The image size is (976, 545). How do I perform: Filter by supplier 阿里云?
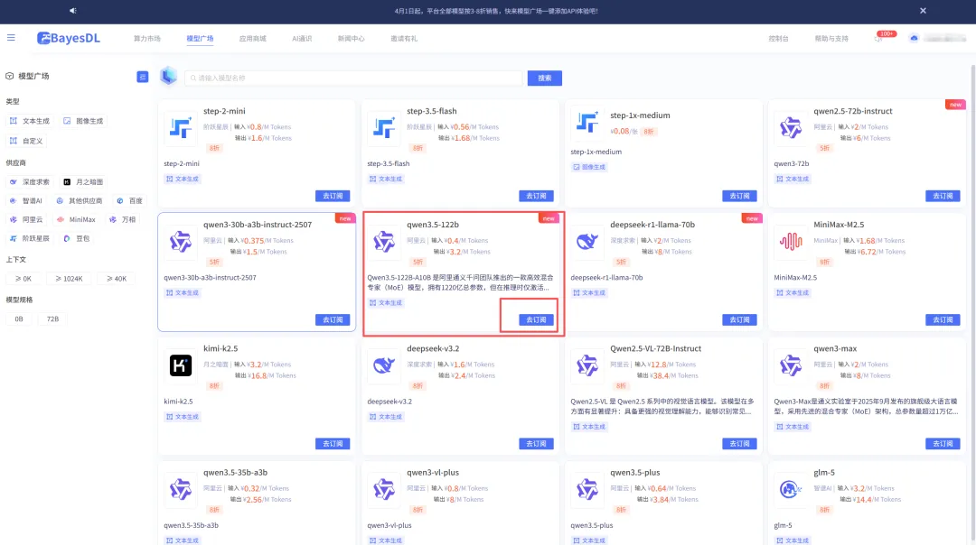tap(26, 219)
